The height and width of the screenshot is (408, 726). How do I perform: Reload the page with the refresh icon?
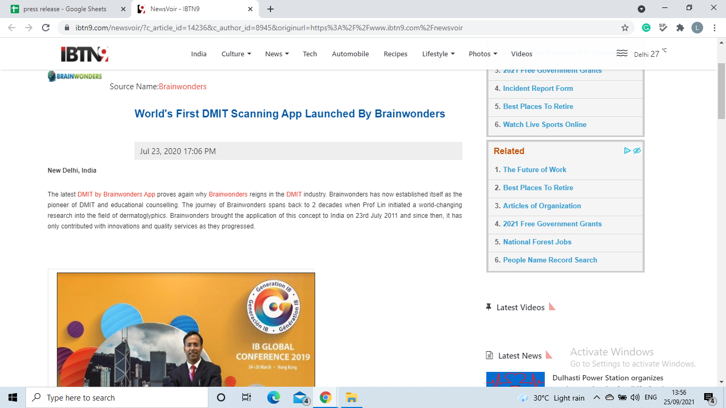coord(46,28)
